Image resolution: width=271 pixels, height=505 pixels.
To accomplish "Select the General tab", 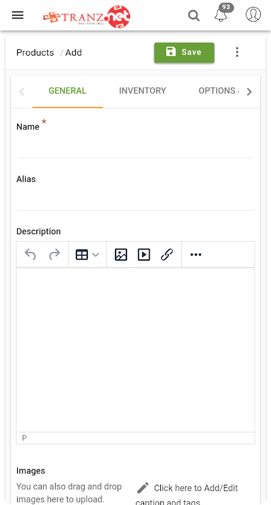I will click(68, 91).
